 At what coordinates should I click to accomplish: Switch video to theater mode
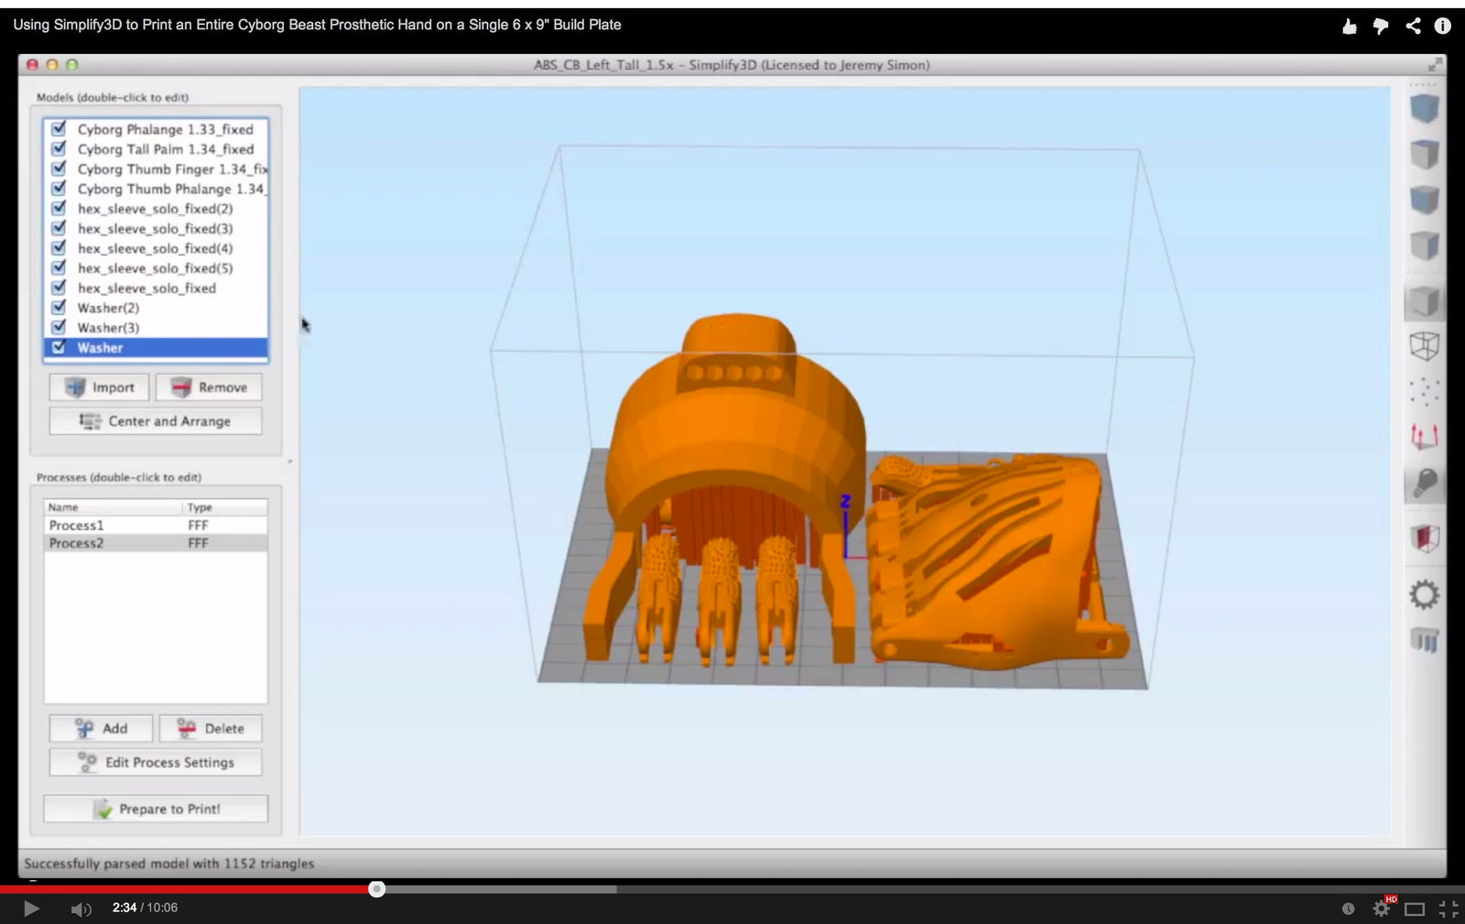pyautogui.click(x=1415, y=908)
